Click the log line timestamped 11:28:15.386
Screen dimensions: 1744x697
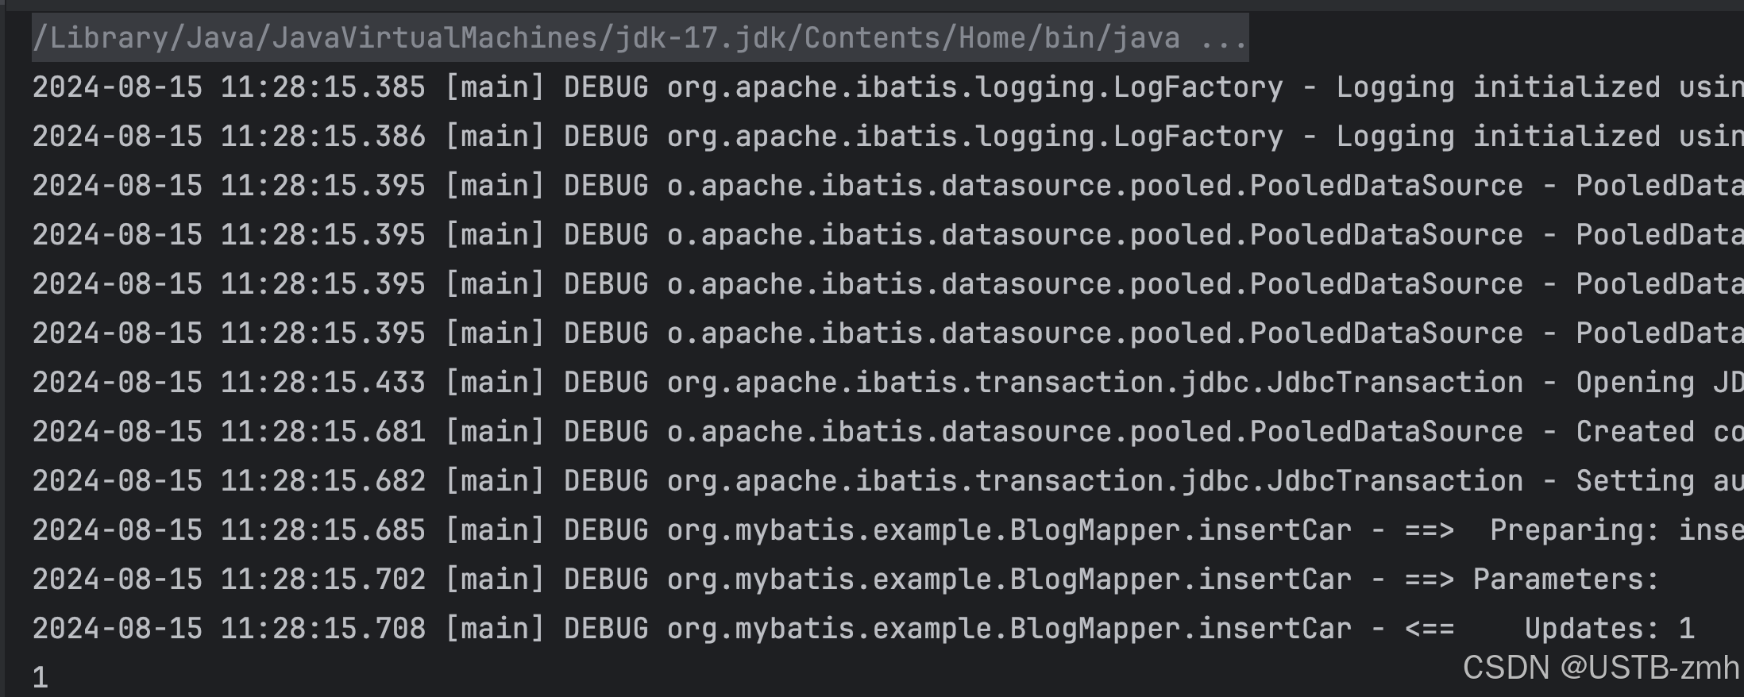pyautogui.click(x=888, y=137)
